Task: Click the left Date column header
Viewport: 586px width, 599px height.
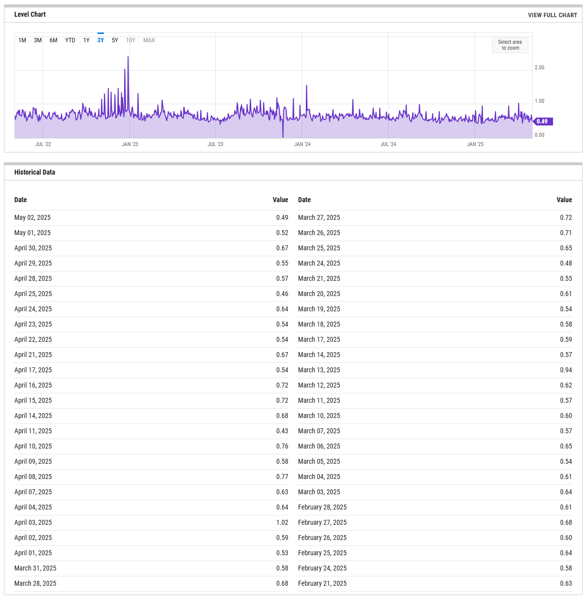Action: (x=21, y=200)
